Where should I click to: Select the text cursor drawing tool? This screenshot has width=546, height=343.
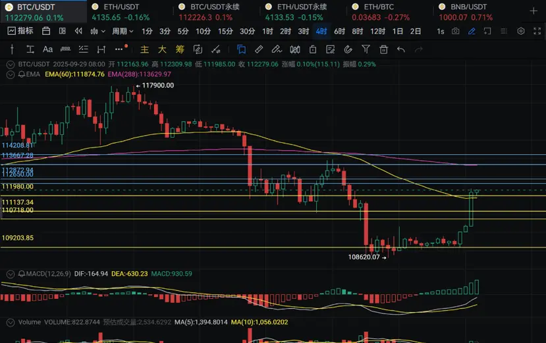pos(30,49)
